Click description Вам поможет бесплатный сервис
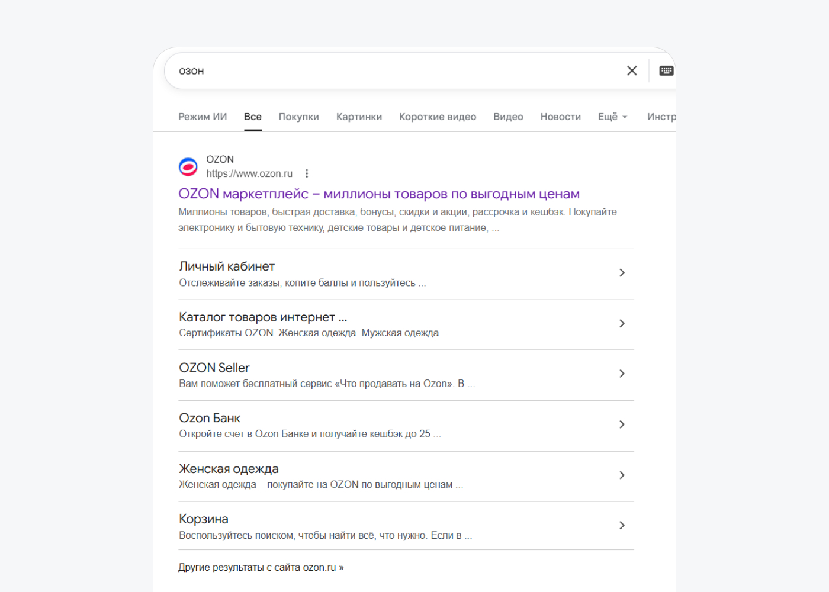The width and height of the screenshot is (829, 592). coord(327,384)
